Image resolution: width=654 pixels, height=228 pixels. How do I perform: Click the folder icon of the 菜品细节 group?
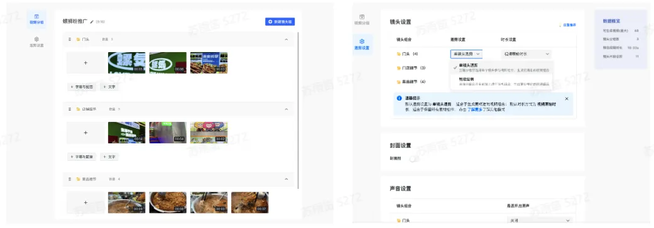click(78, 179)
